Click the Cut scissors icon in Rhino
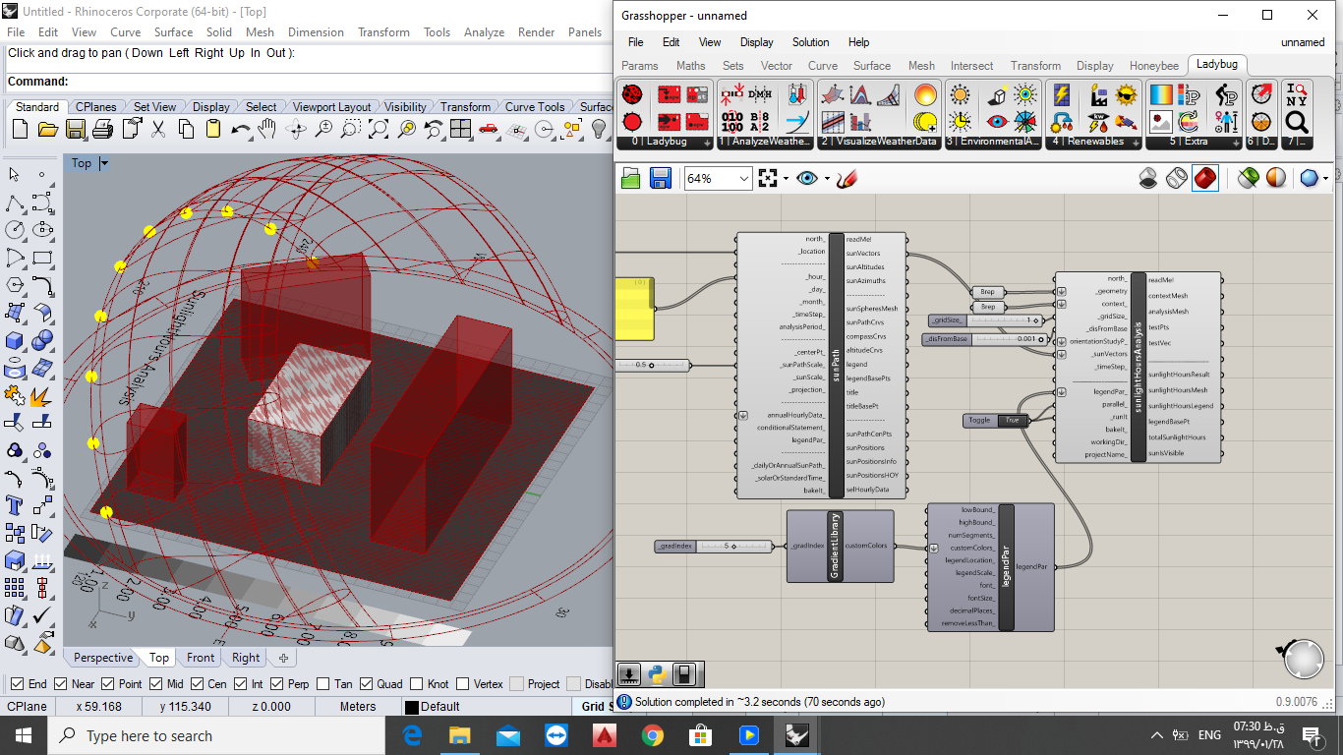The width and height of the screenshot is (1343, 755). [158, 129]
